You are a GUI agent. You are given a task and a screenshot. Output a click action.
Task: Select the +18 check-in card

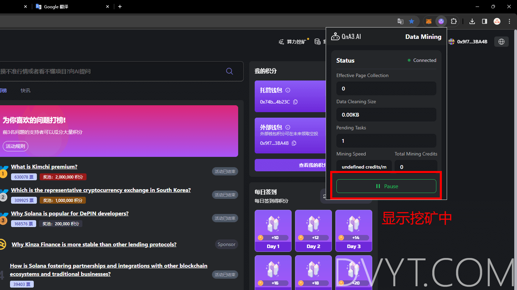(313, 272)
